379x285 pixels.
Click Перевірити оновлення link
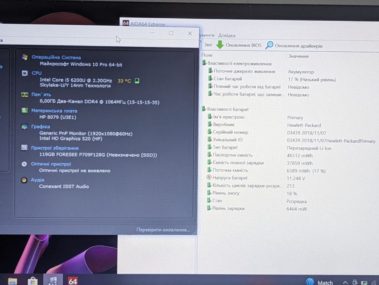click(x=163, y=230)
